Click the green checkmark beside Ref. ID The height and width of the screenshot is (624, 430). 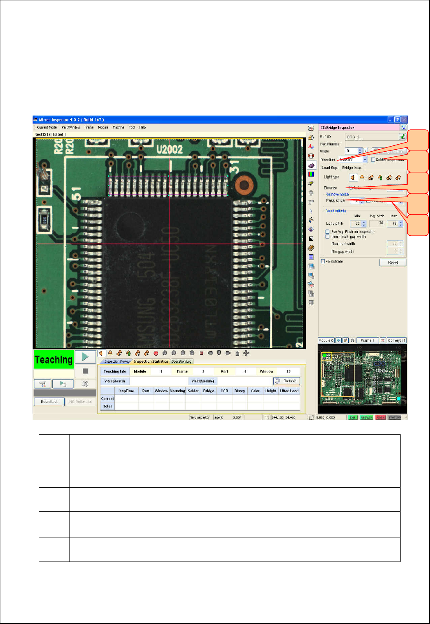(x=403, y=137)
